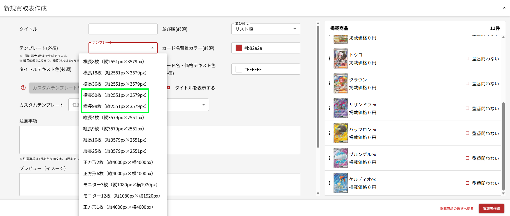This screenshot has width=510, height=216.
Task: Check 型番問わない for サザンドラex
Action: [467, 108]
